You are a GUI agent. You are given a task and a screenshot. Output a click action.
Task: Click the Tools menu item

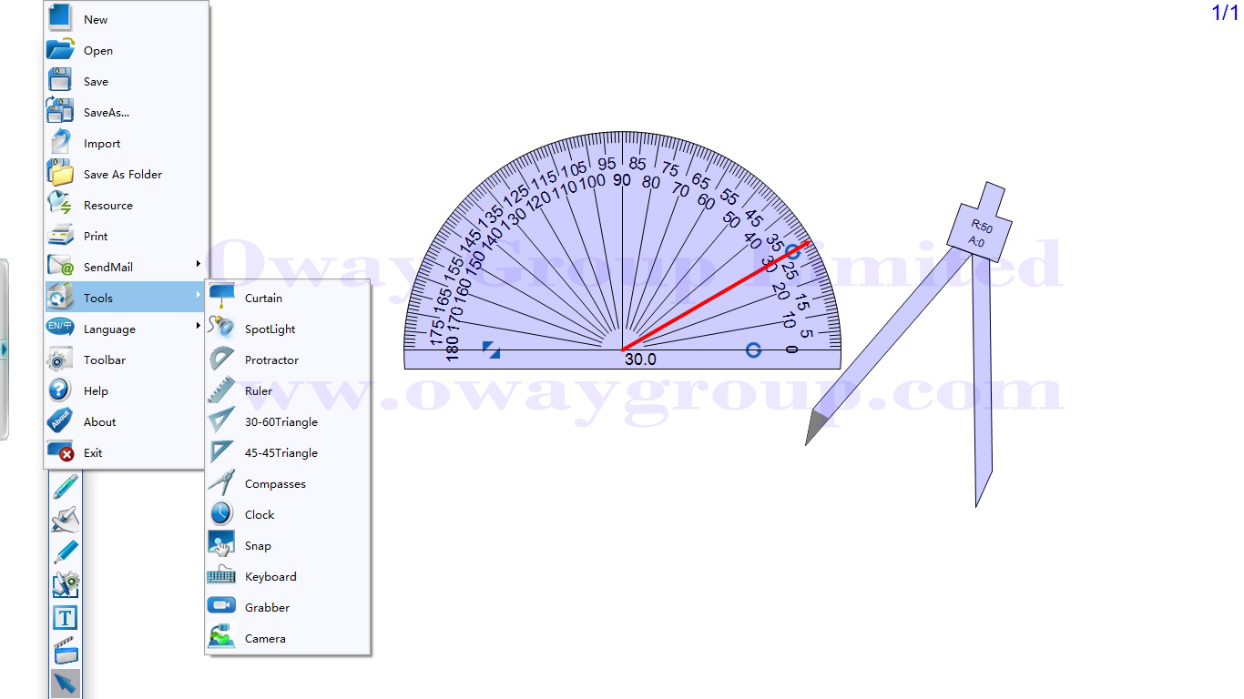pos(126,298)
